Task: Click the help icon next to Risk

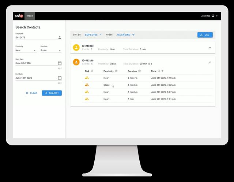Action: (92, 71)
